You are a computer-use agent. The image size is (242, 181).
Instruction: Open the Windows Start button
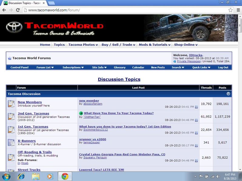(x=6, y=176)
